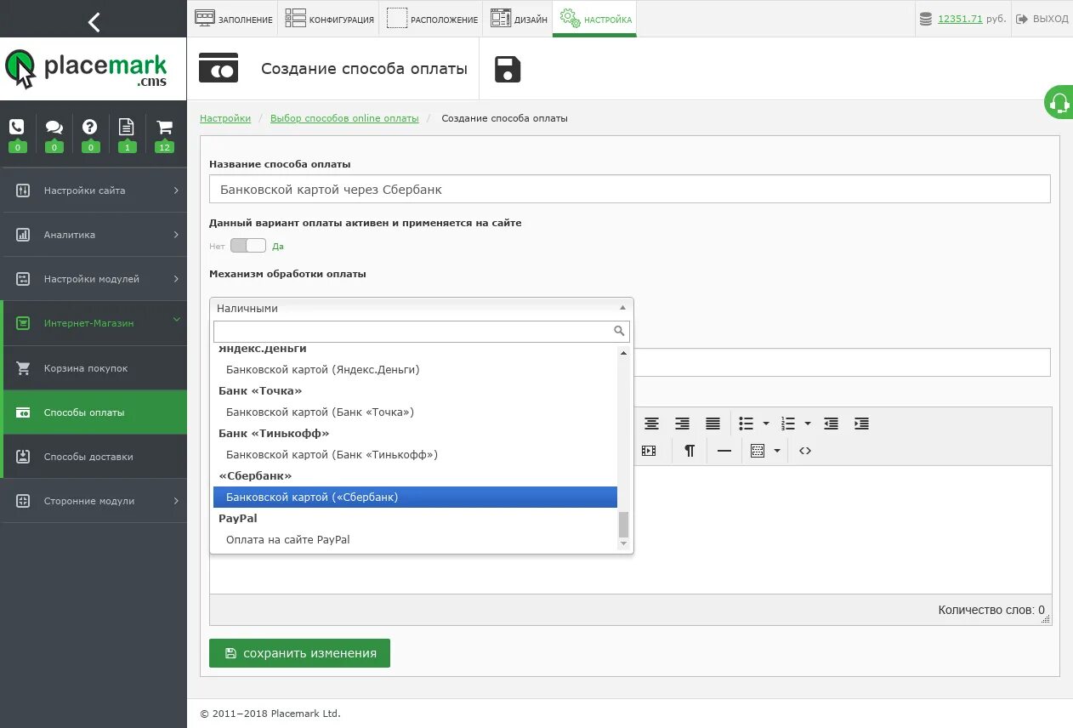Switch to the 'Расположение' tab
The height and width of the screenshot is (728, 1073).
[432, 19]
